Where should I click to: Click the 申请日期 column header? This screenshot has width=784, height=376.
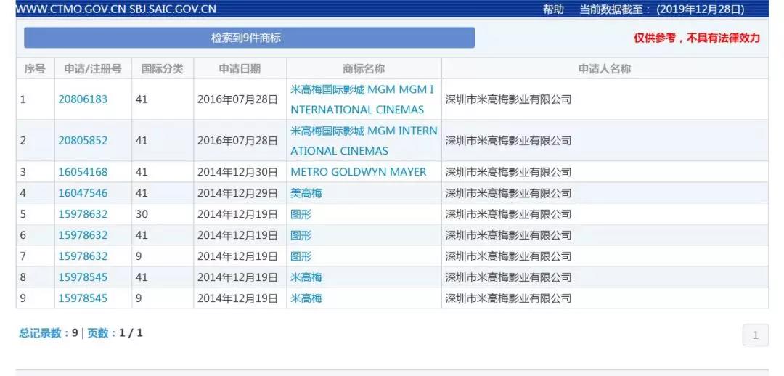point(240,68)
